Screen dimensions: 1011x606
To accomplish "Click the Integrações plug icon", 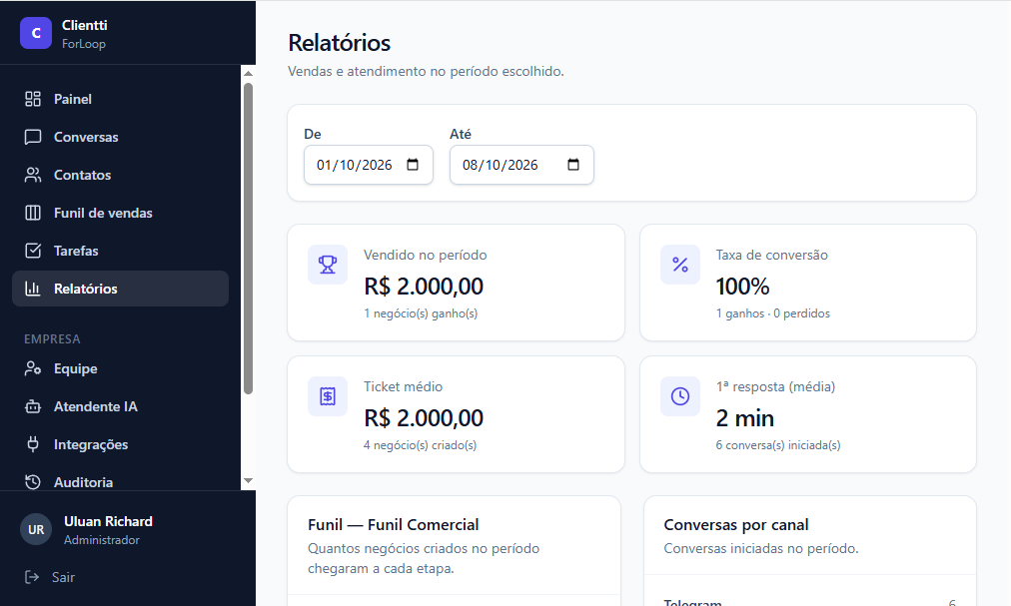I will pos(33,444).
